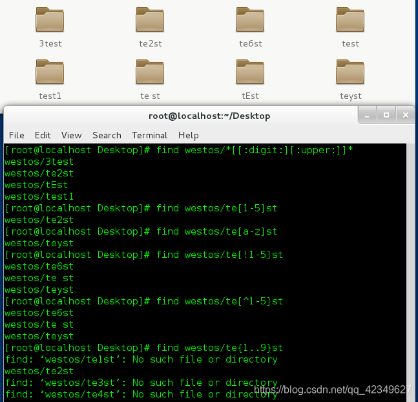Click the 'find westos/te[a-z]st' command line

click(141, 231)
